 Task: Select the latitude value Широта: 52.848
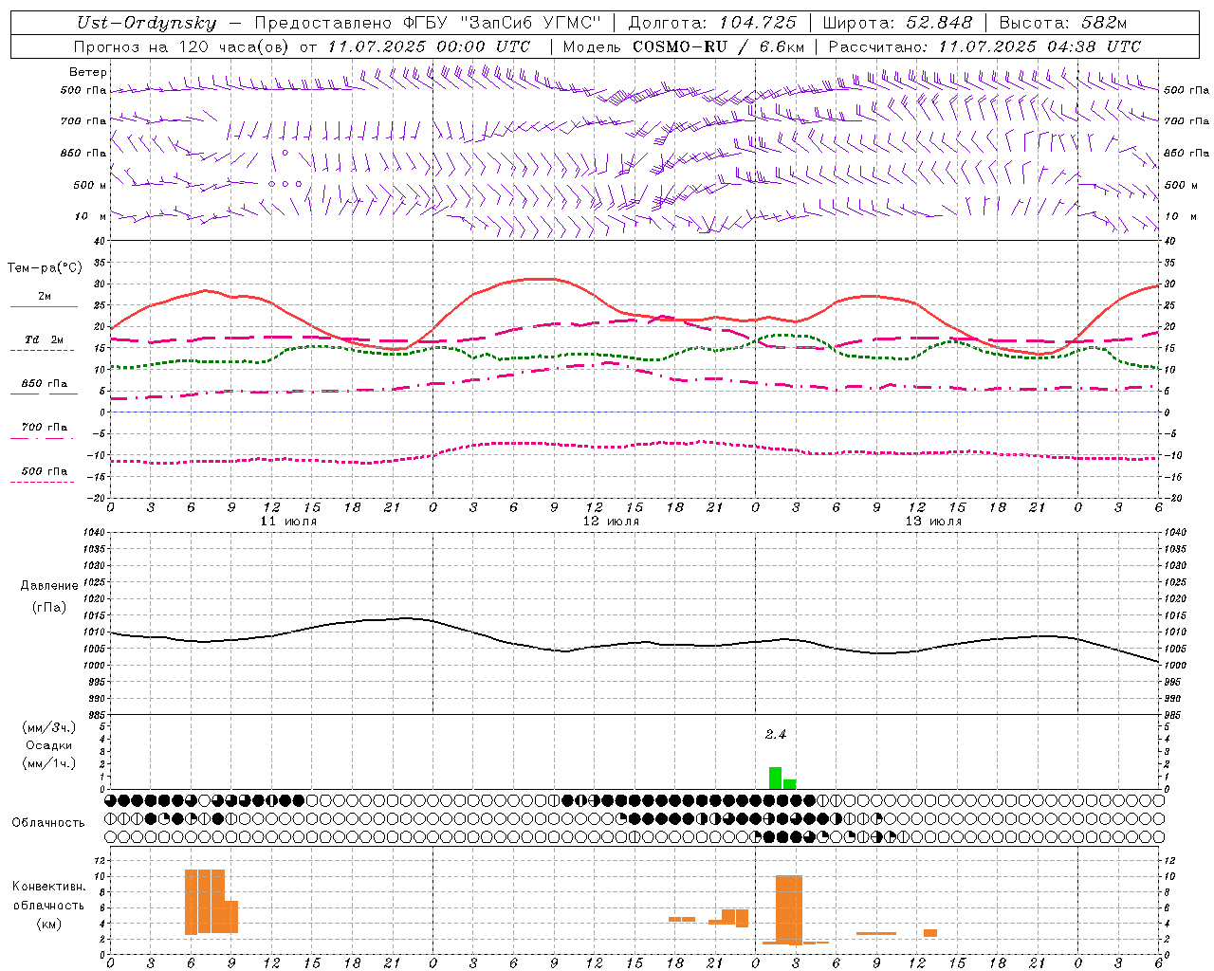coord(897,23)
